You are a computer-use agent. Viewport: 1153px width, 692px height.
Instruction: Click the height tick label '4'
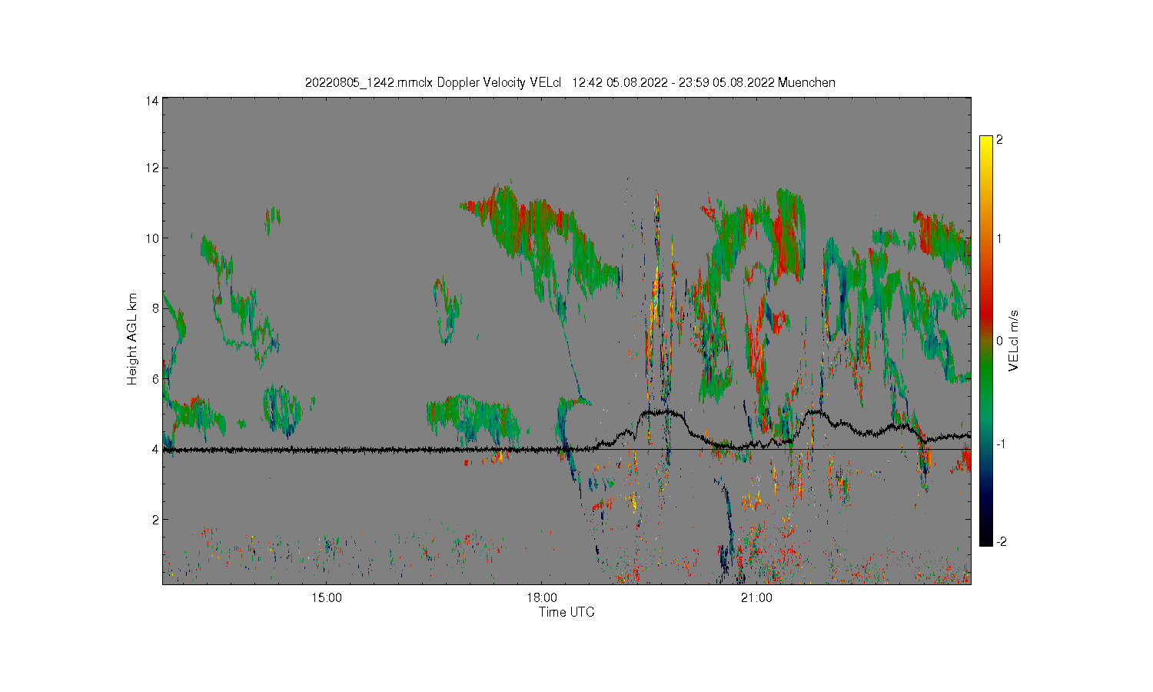pyautogui.click(x=155, y=449)
